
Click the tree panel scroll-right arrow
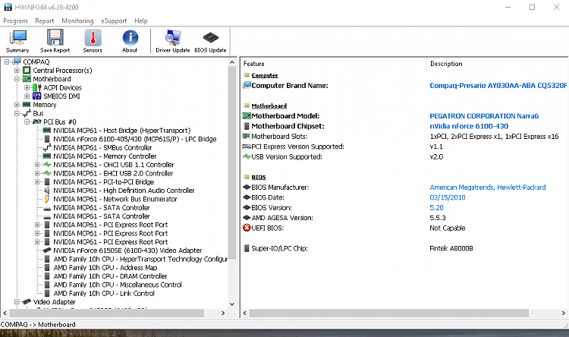click(223, 313)
